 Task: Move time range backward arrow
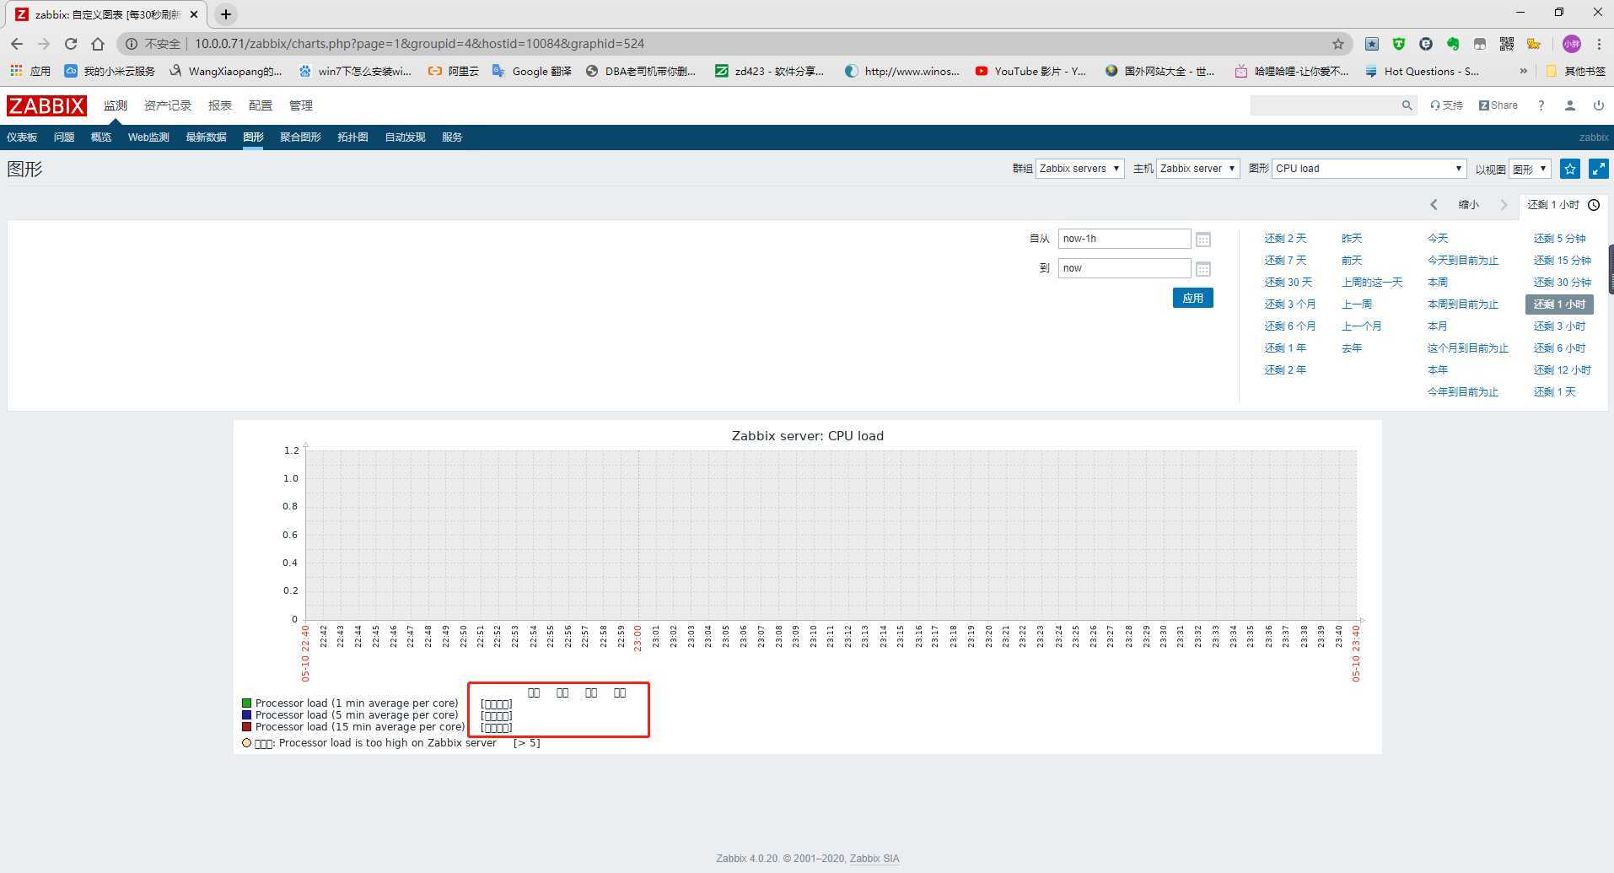[1434, 205]
